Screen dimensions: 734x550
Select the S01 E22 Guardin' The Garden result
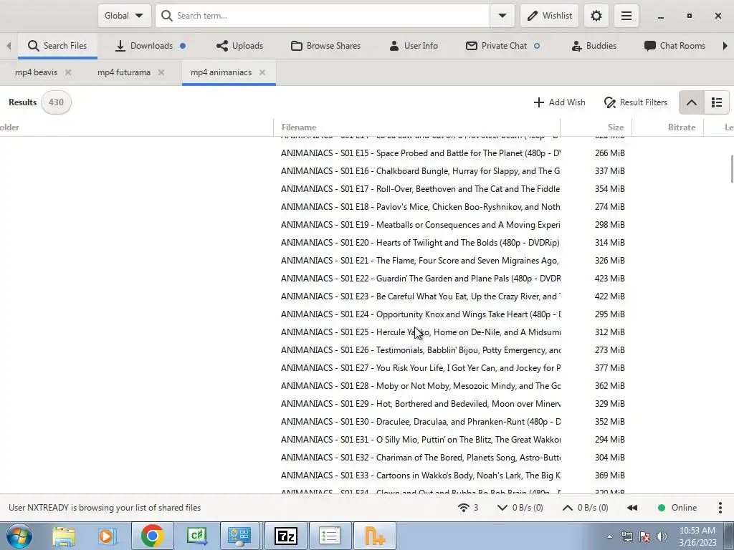point(421,279)
